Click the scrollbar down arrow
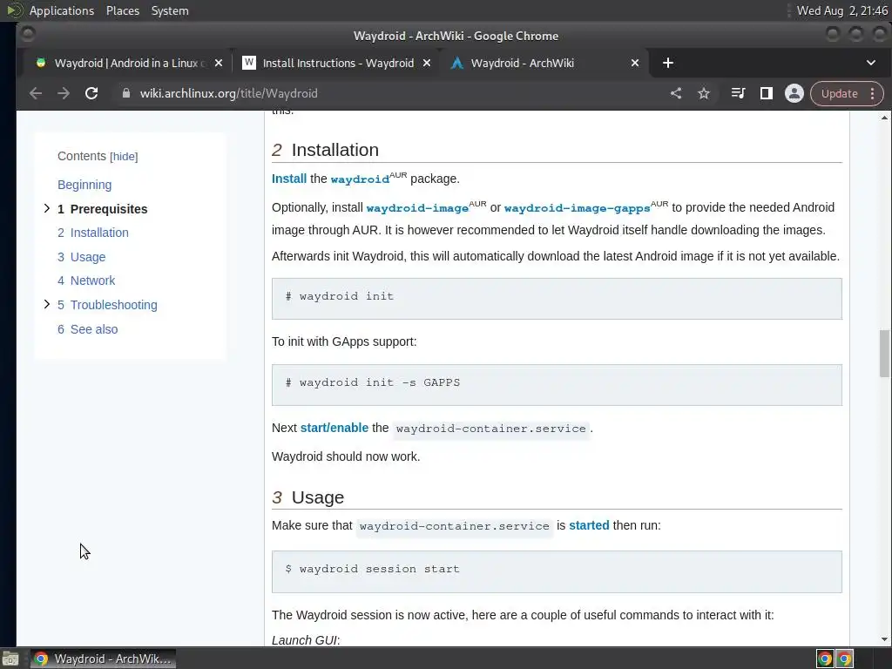The width and height of the screenshot is (892, 669). click(884, 639)
